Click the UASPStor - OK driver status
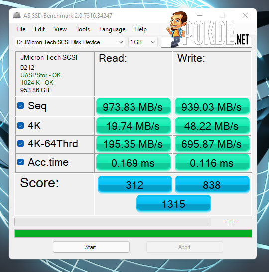269x272 pixels. tap(40, 75)
